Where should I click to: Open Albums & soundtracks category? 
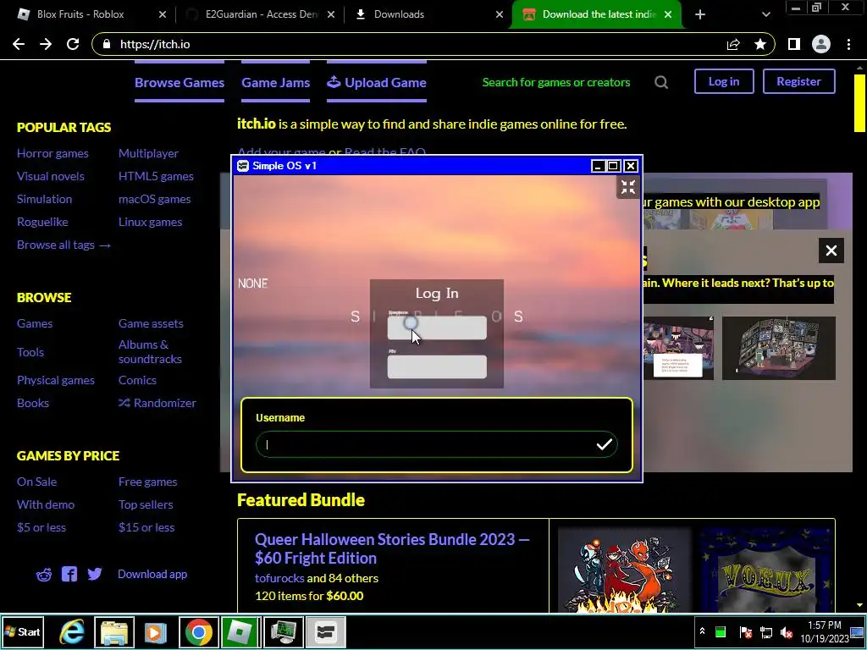(x=150, y=351)
